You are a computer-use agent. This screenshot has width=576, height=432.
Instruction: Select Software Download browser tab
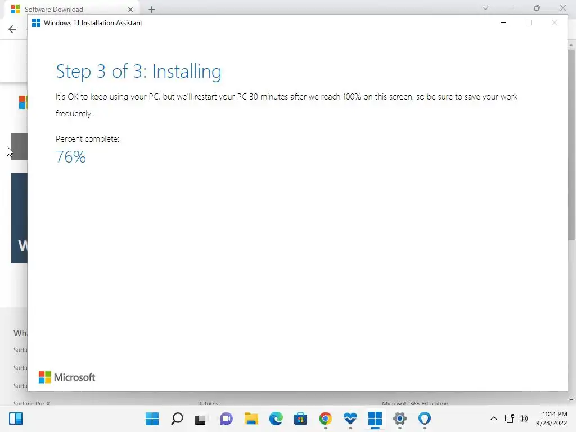(71, 9)
